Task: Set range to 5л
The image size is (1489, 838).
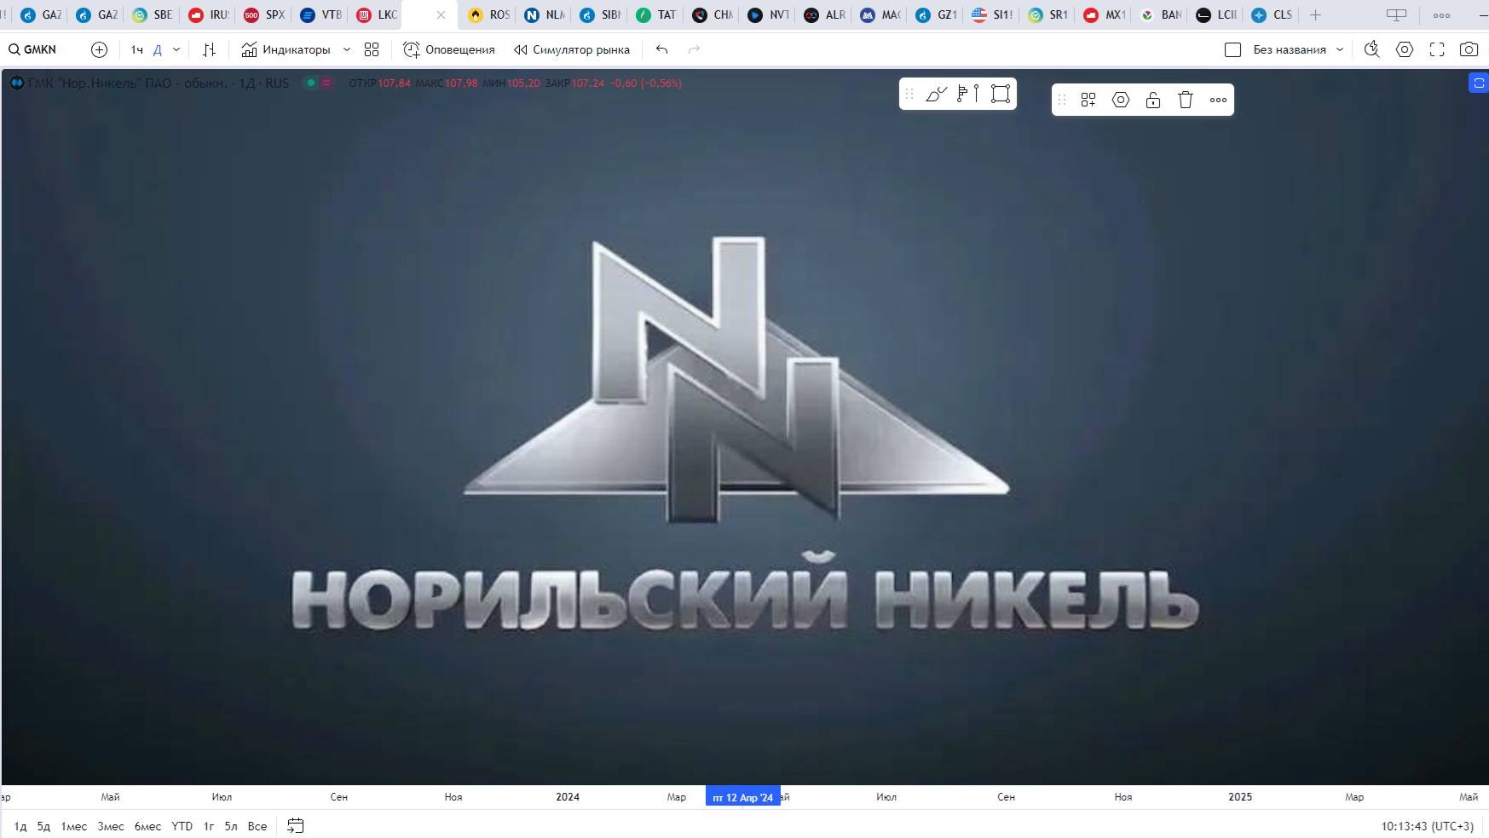Action: 231,826
